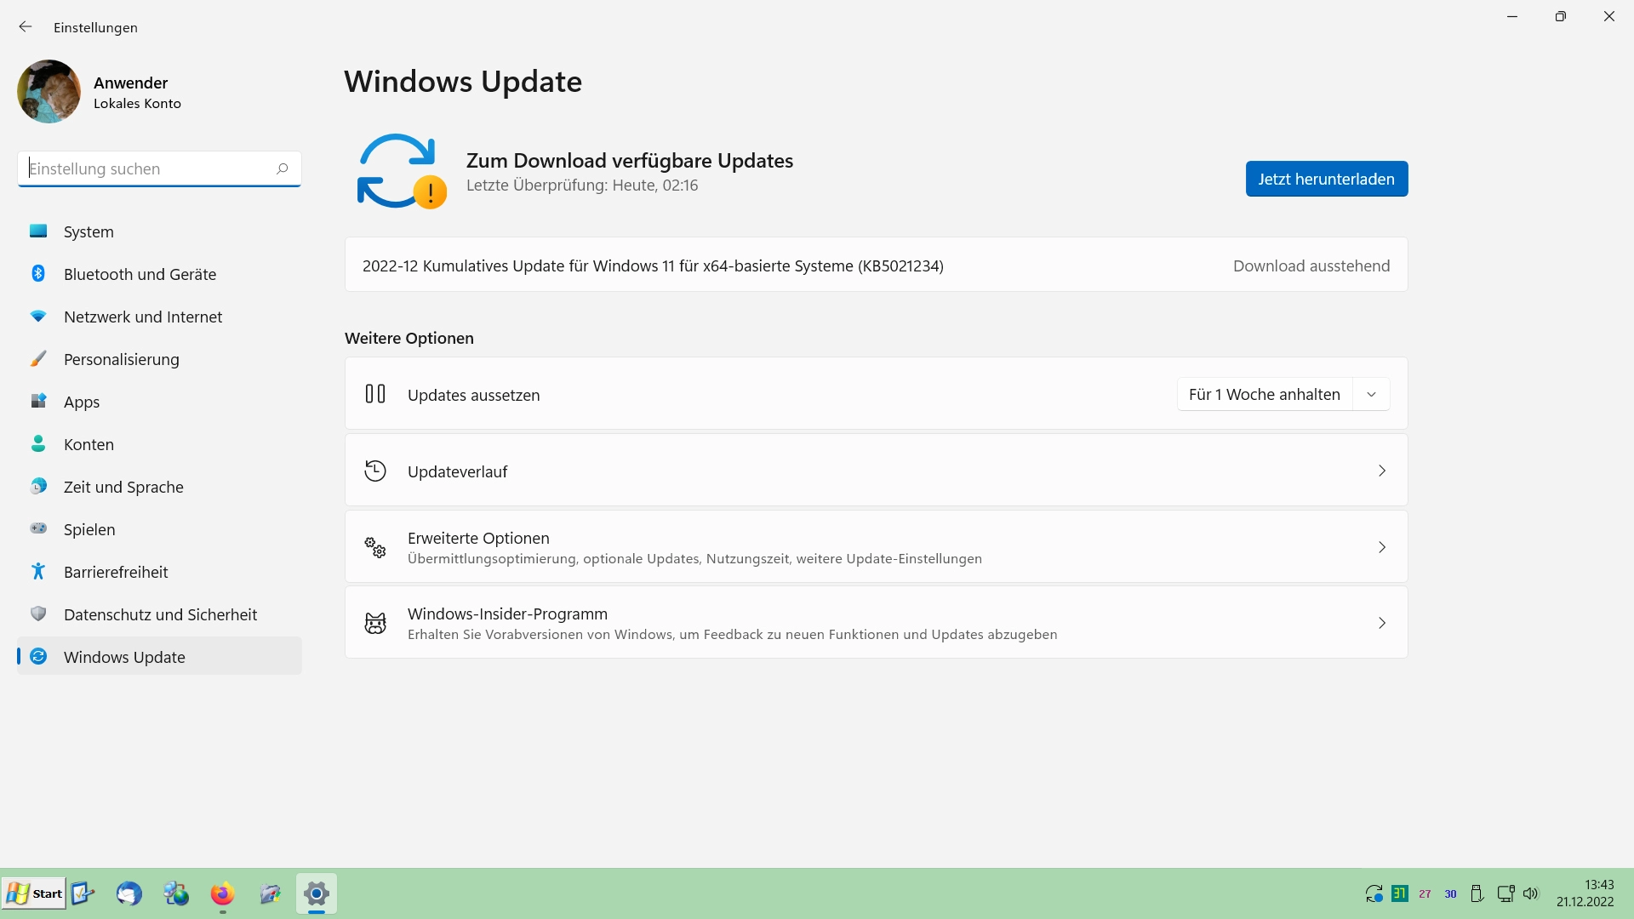Open Datenschutz und Sicherheit
This screenshot has height=919, width=1634.
[x=159, y=614]
